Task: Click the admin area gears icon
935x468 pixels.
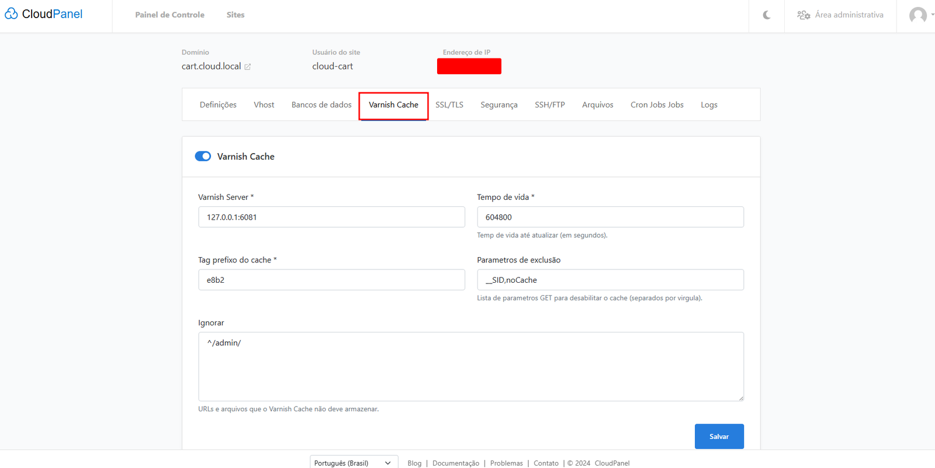Action: [804, 15]
